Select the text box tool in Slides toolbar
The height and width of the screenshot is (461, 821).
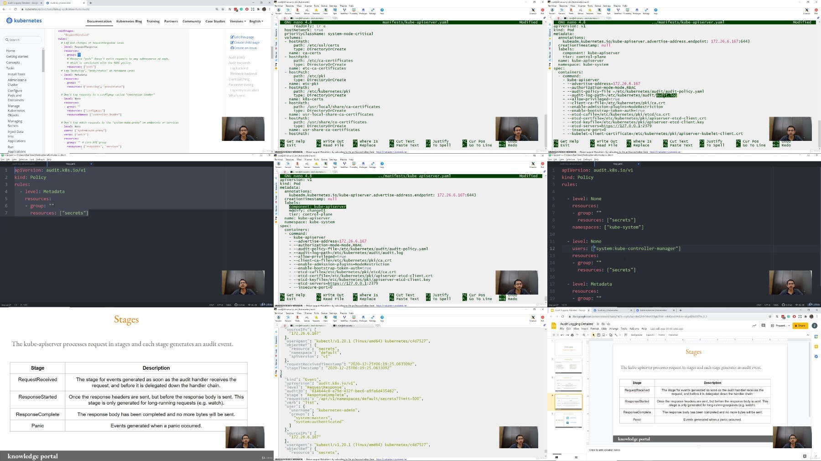[598, 335]
